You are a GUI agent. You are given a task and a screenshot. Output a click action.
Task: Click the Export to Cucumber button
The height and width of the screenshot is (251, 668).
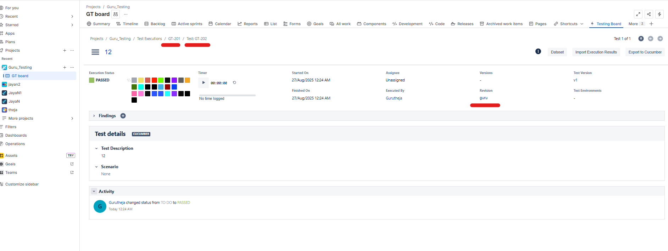tap(645, 52)
